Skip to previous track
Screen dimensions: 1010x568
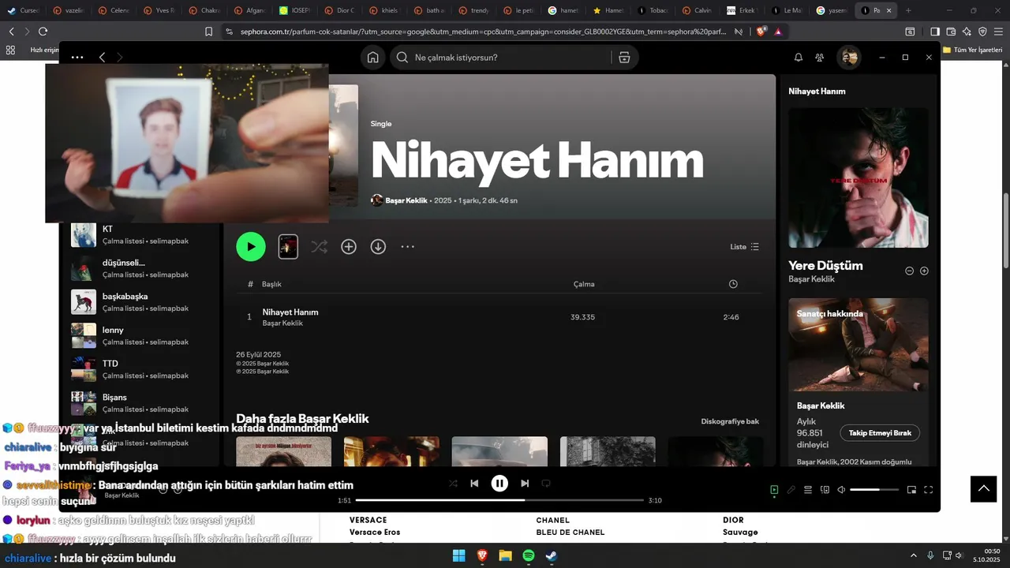(474, 483)
